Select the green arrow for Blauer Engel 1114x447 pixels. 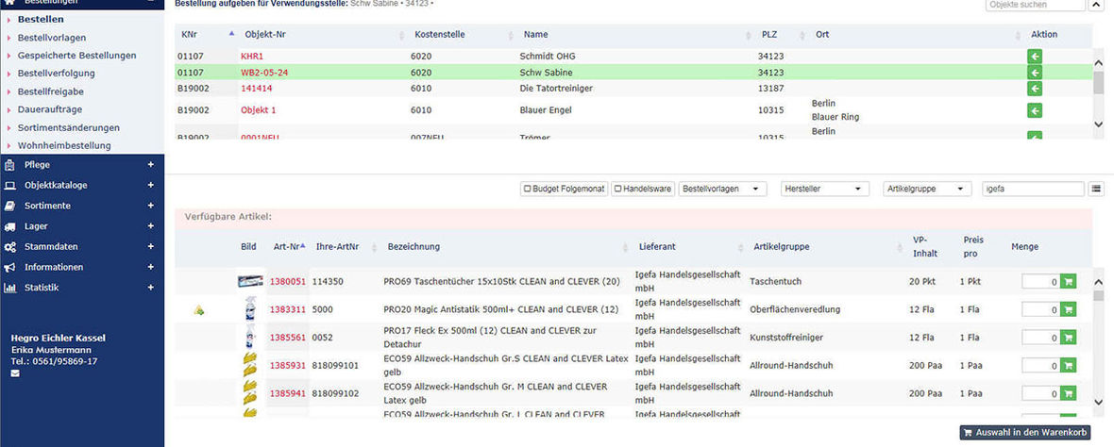(1035, 110)
